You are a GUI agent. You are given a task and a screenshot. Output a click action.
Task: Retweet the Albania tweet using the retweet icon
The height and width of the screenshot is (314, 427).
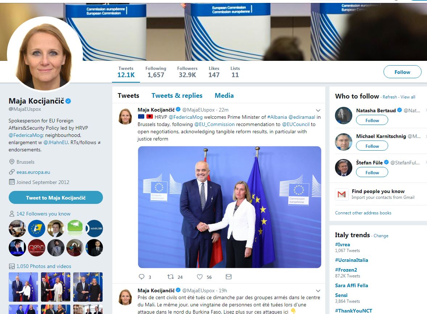click(x=170, y=277)
